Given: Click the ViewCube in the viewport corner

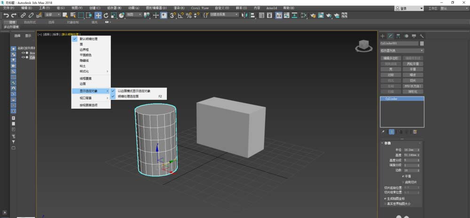Looking at the screenshot, I should point(363,45).
